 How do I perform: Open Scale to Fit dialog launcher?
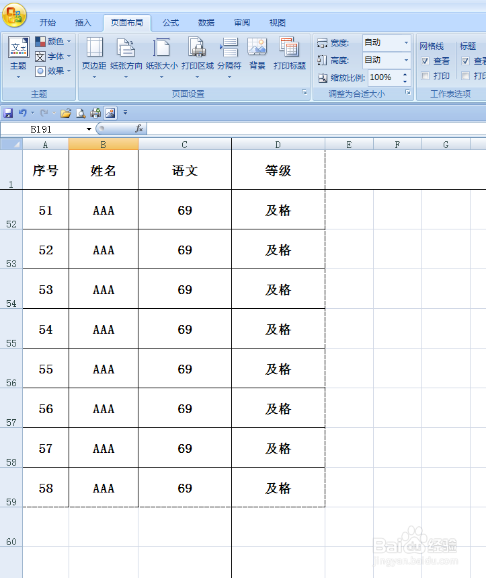408,92
